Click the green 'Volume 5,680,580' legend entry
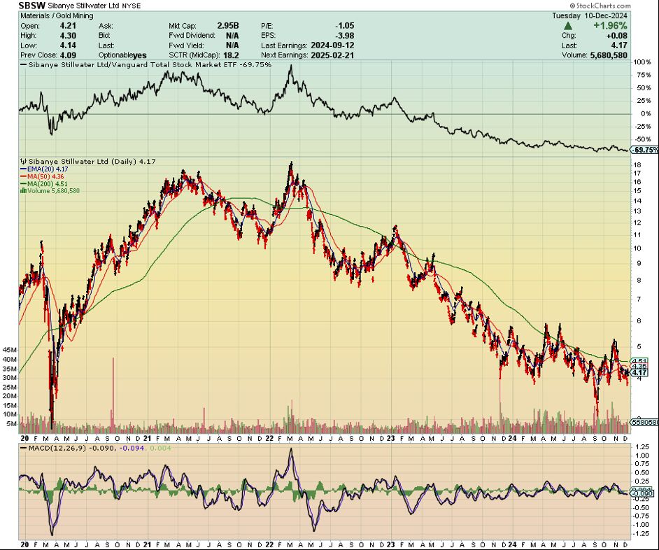Screen dimensions: 659x550 point(50,191)
